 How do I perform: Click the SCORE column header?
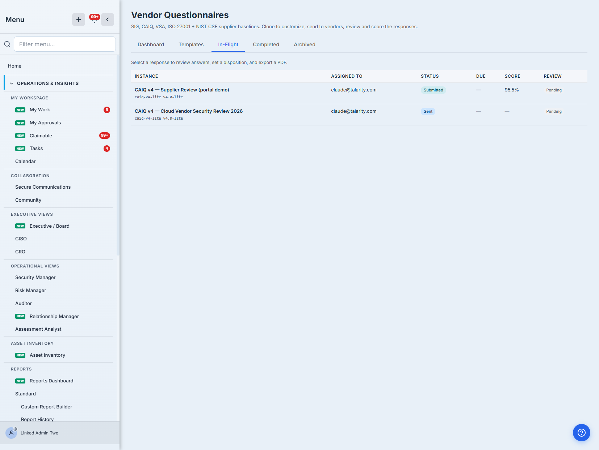(512, 76)
